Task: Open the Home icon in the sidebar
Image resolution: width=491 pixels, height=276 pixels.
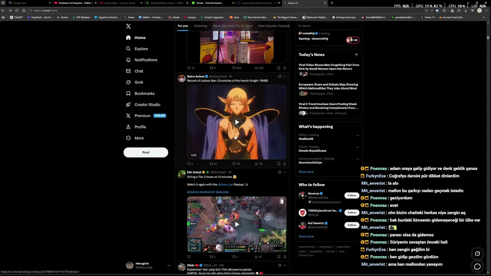Action: pyautogui.click(x=129, y=38)
